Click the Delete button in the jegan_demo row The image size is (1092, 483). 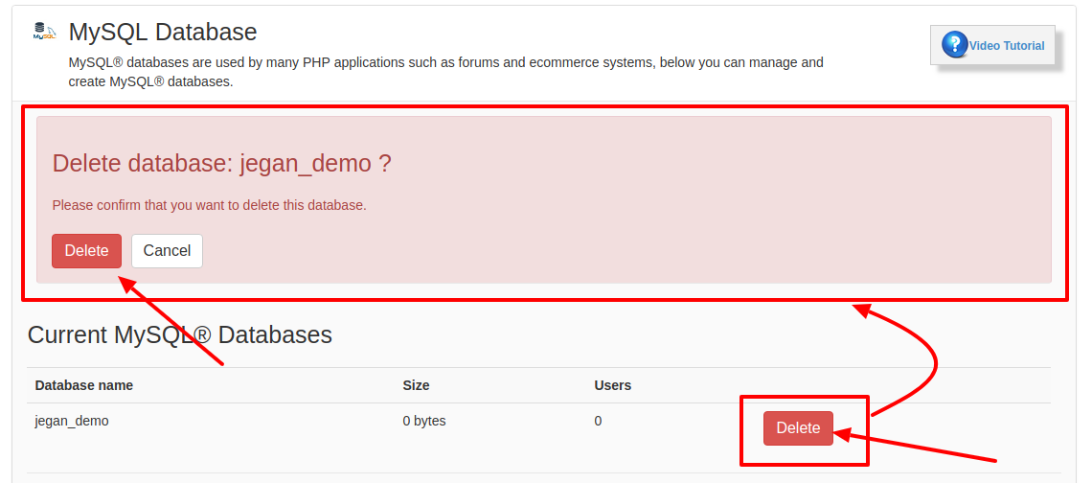pos(798,428)
